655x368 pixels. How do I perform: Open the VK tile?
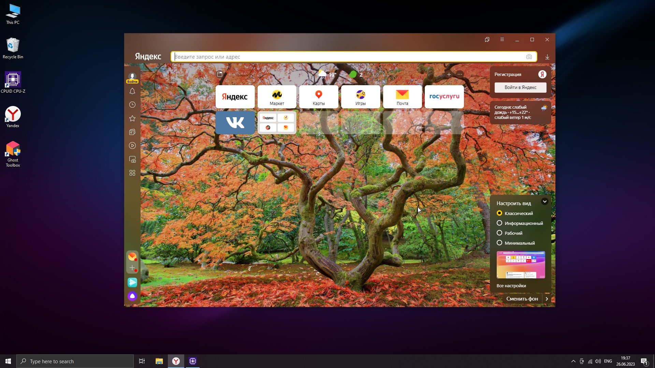click(x=235, y=122)
